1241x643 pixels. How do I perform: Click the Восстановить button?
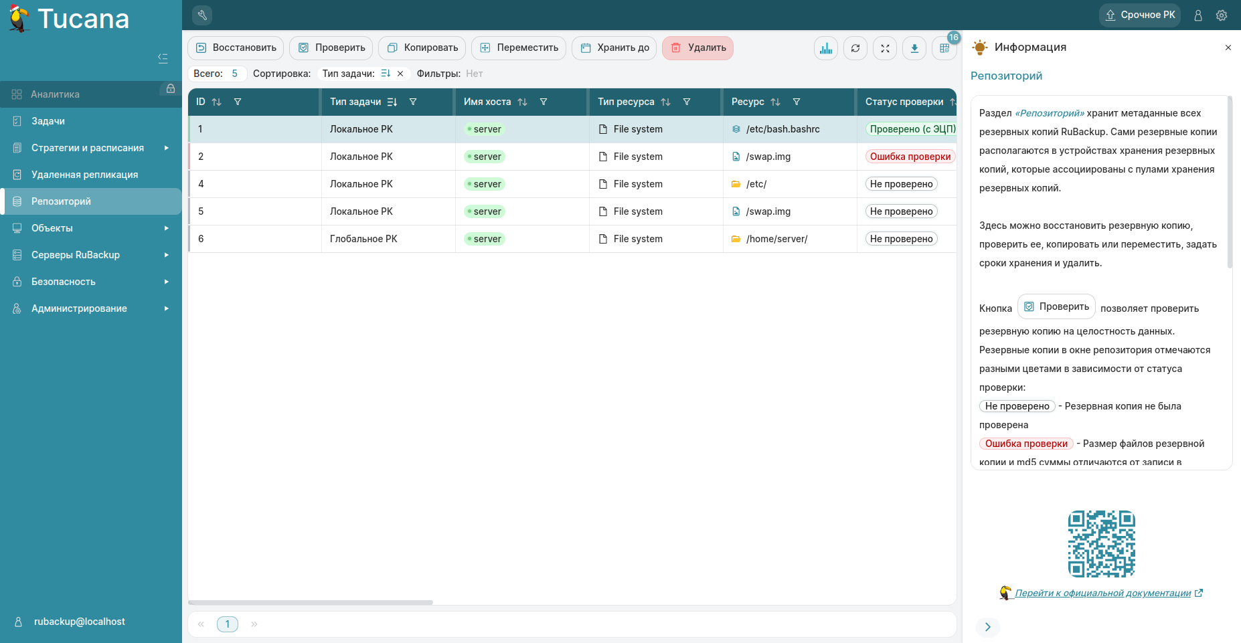pyautogui.click(x=236, y=48)
